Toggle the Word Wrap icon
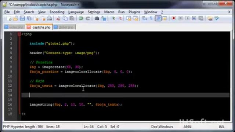The image size is (235, 132). (x=144, y=18)
